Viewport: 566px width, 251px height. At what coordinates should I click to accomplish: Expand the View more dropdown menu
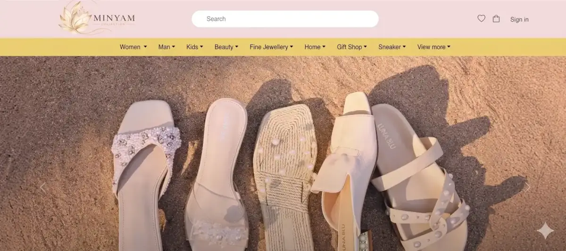[434, 47]
